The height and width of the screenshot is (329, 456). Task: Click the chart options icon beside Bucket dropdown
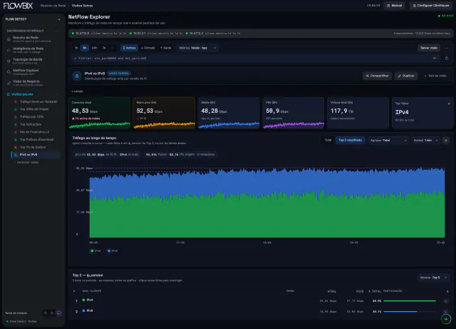pos(446,141)
